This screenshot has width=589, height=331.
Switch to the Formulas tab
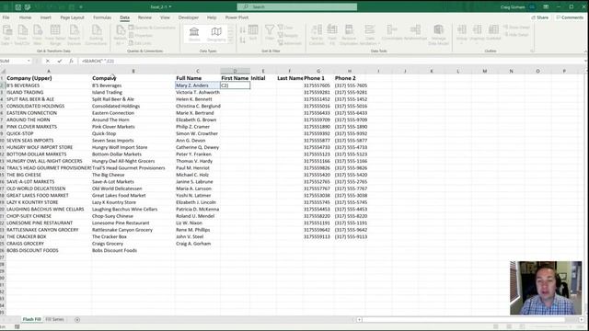[x=102, y=17]
